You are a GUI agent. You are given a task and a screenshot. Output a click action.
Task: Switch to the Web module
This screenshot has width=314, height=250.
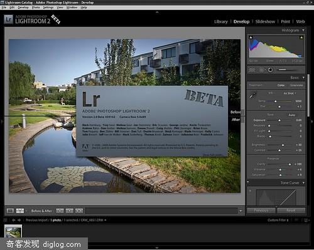[300, 22]
